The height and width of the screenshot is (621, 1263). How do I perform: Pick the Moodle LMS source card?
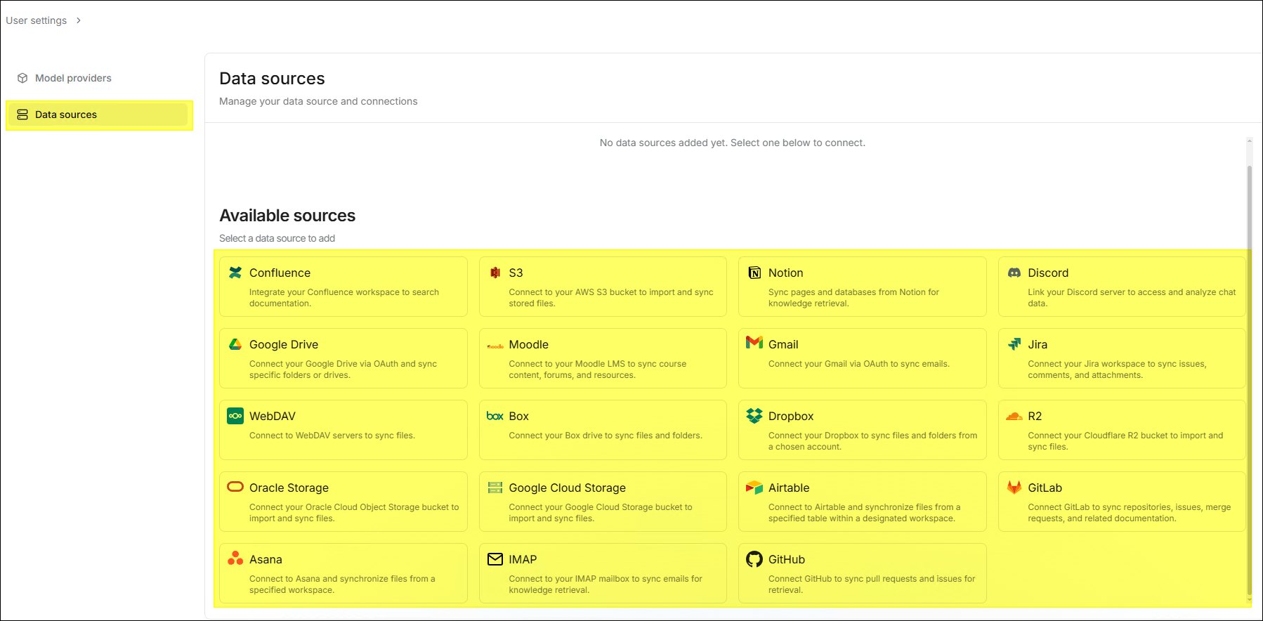pyautogui.click(x=603, y=358)
